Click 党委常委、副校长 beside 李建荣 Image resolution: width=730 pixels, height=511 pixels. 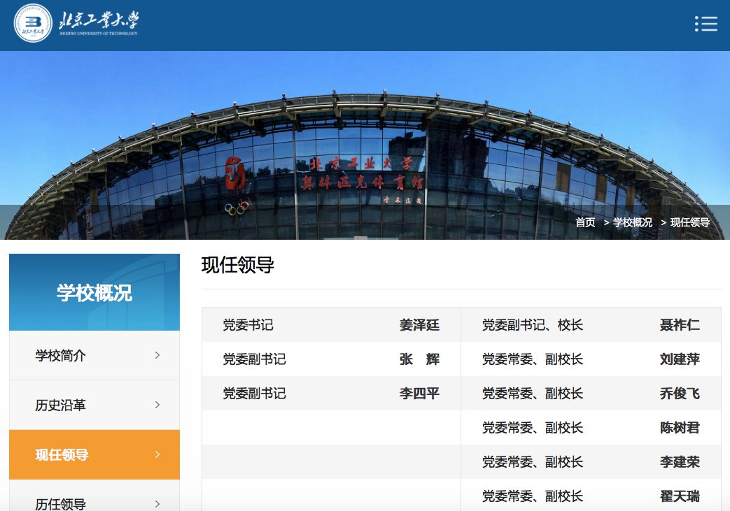pos(533,462)
